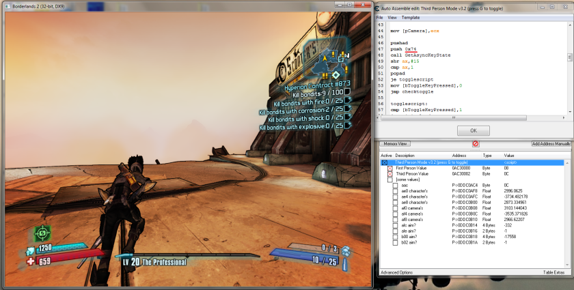Open the Template menu in Auto Assemble

coord(411,18)
